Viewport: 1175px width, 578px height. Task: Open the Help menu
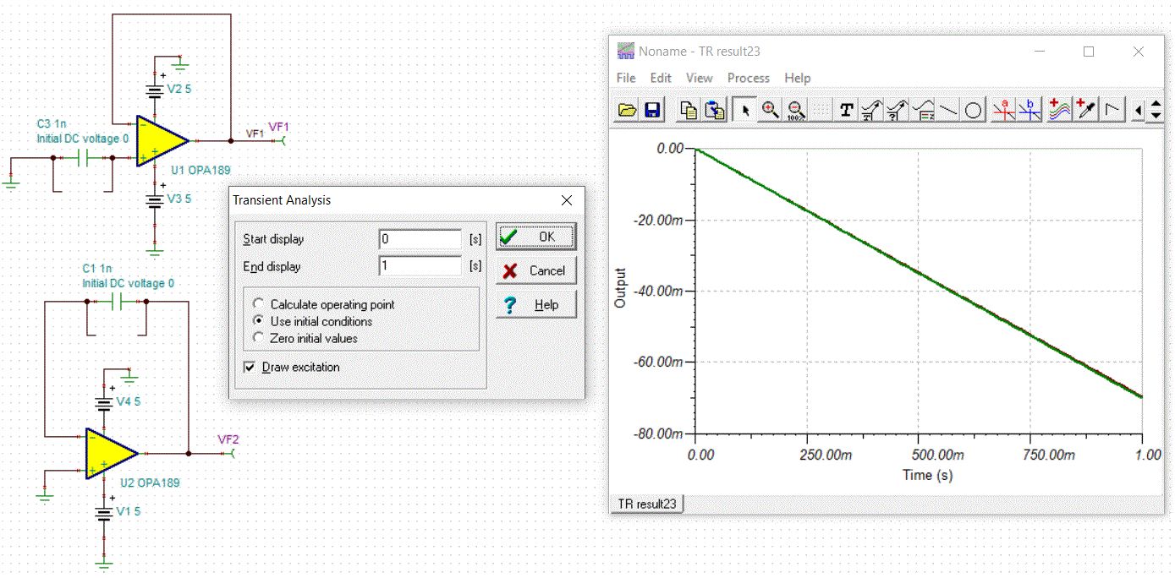click(x=798, y=78)
